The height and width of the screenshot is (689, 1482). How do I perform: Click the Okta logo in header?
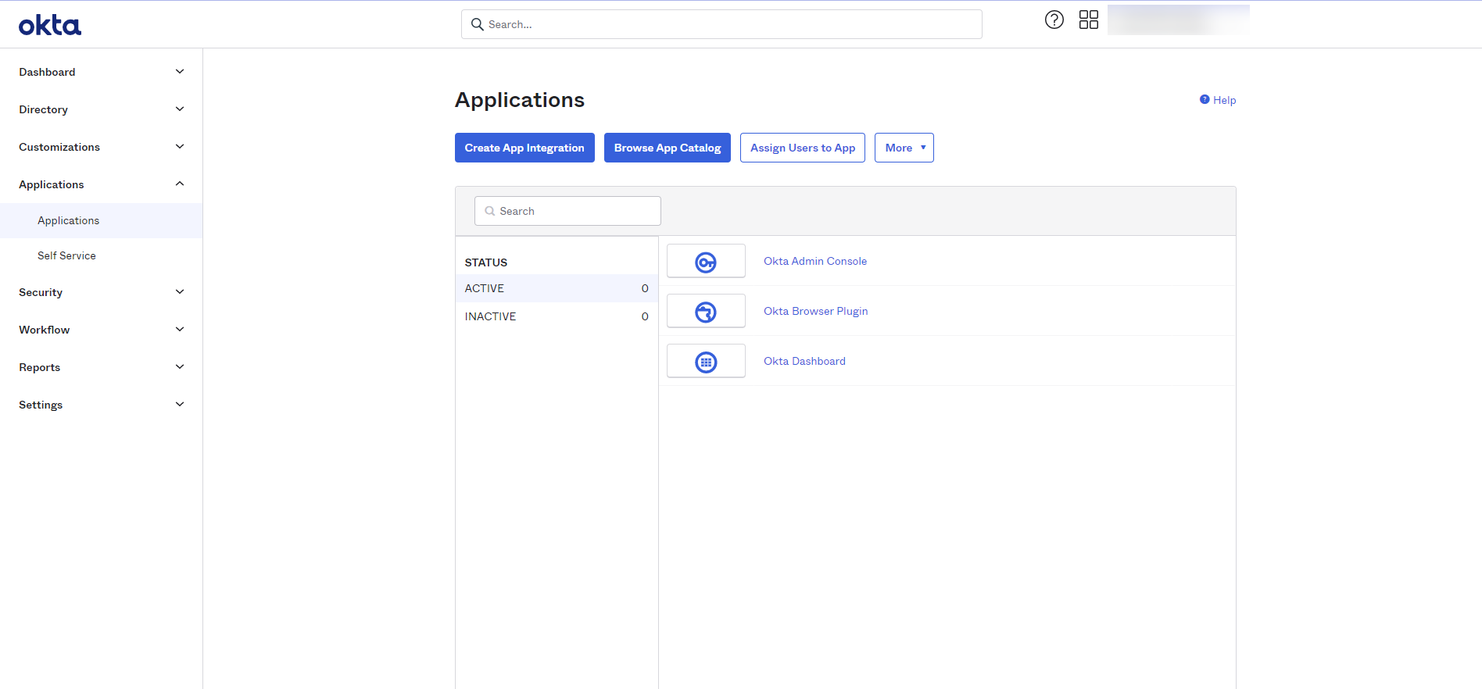click(x=50, y=26)
